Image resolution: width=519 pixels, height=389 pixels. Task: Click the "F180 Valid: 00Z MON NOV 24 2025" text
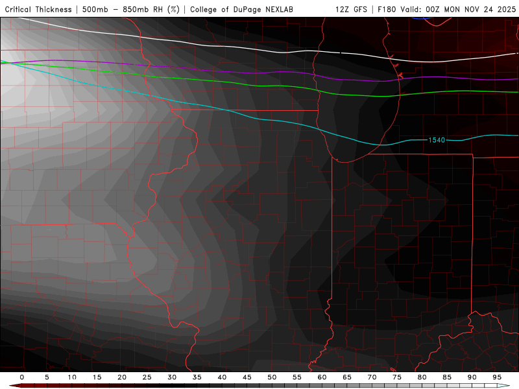[447, 9]
